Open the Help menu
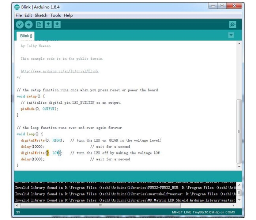256x220 pixels. (68, 15)
